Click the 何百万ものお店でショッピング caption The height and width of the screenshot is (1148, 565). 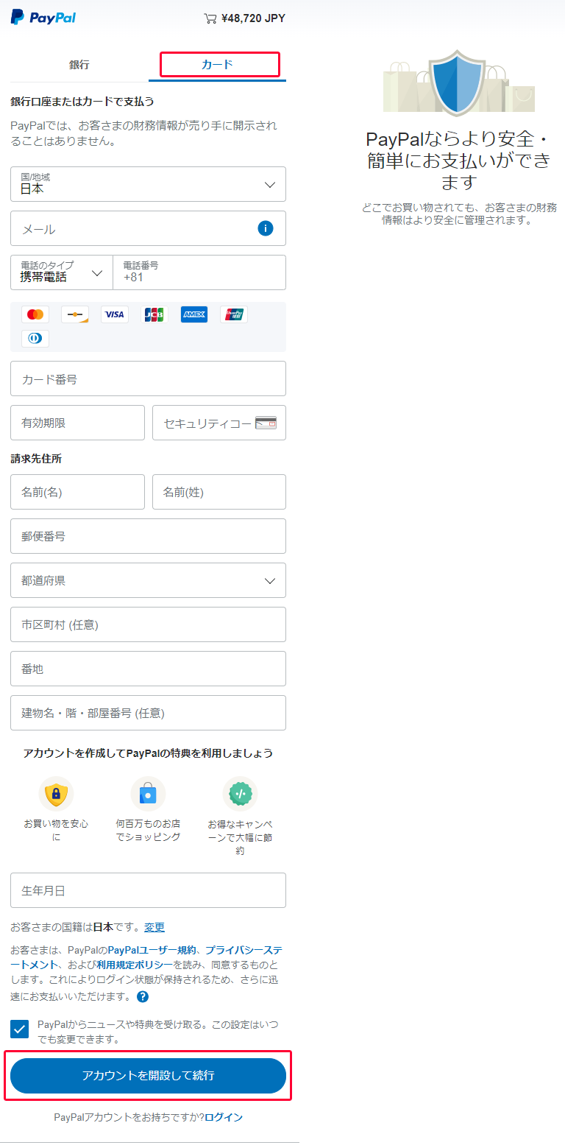coord(148,831)
